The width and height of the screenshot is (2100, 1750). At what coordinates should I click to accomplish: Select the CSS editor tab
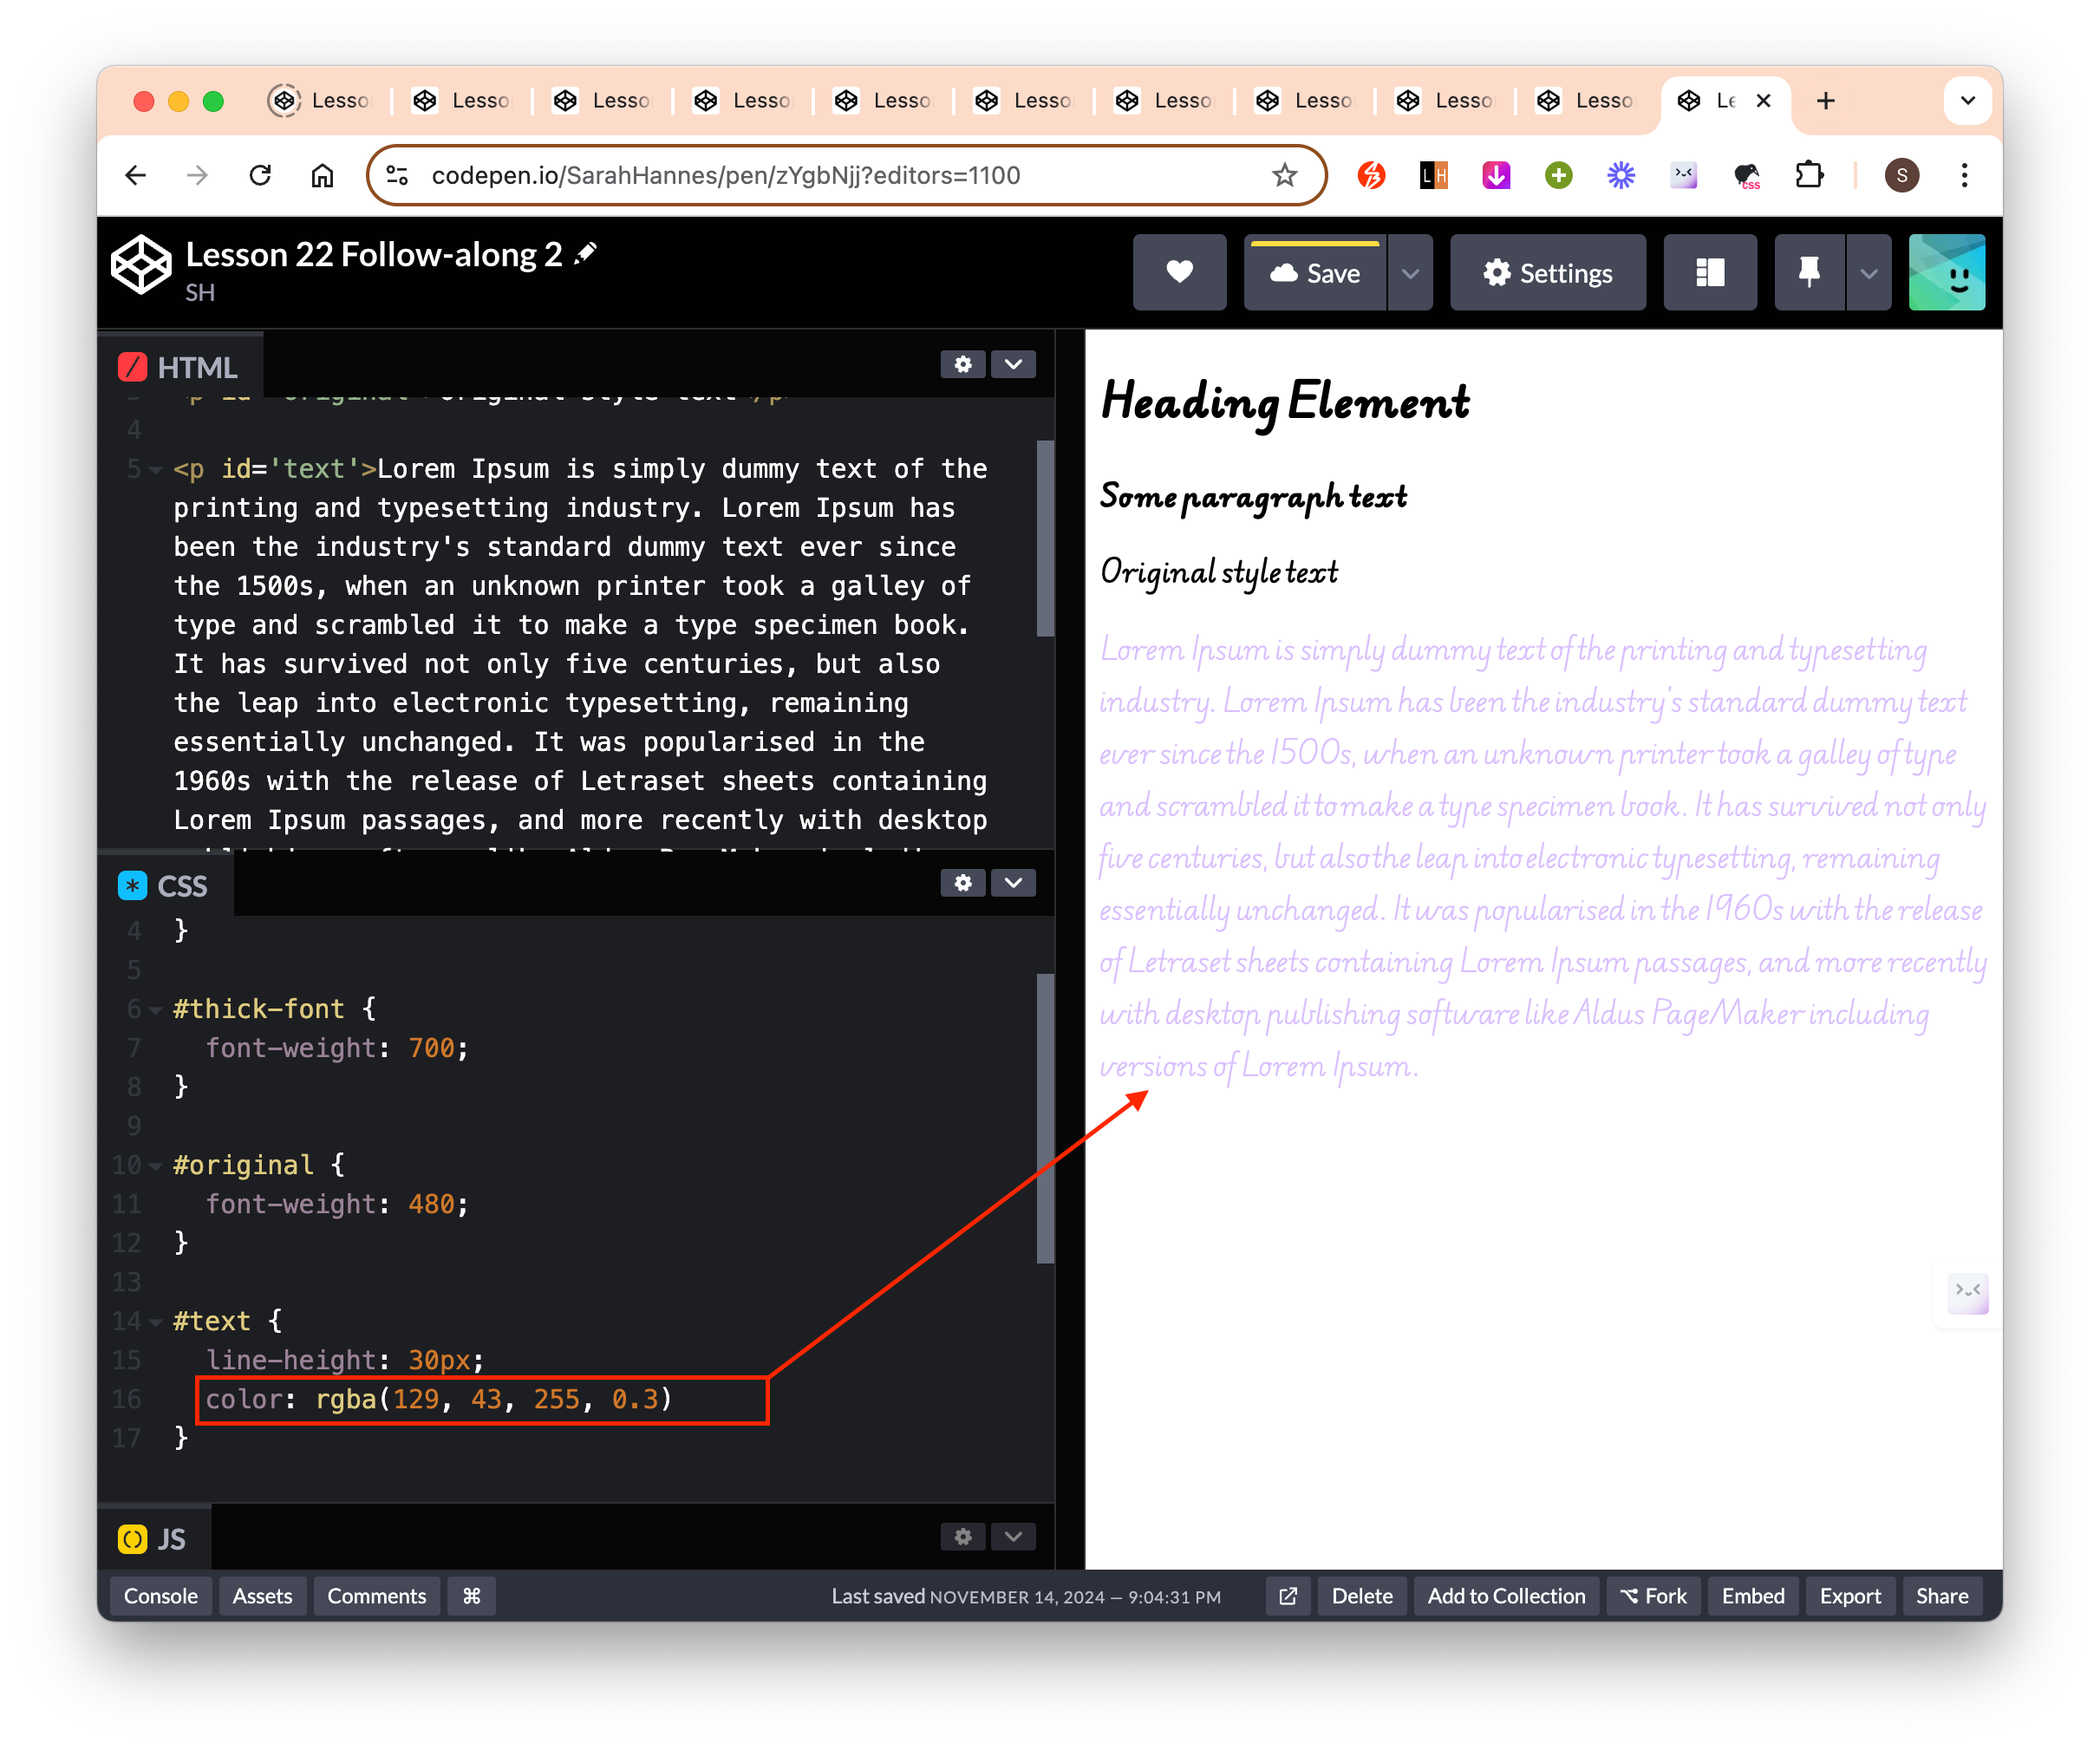[x=165, y=885]
